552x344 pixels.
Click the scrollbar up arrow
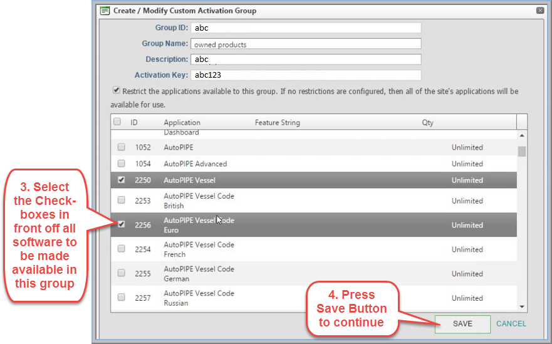pyautogui.click(x=522, y=135)
